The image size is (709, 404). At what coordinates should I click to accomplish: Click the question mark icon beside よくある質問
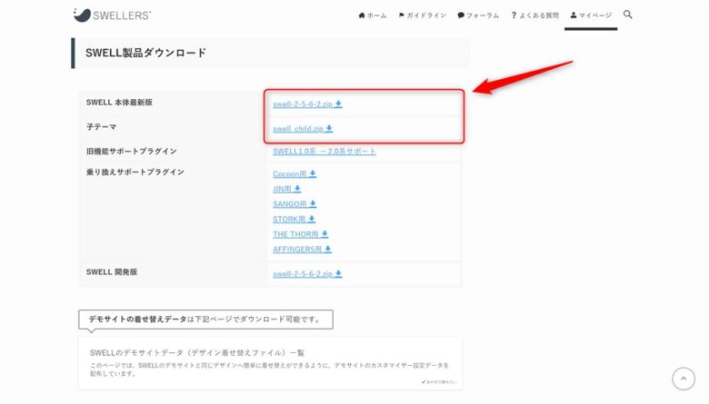(x=514, y=15)
